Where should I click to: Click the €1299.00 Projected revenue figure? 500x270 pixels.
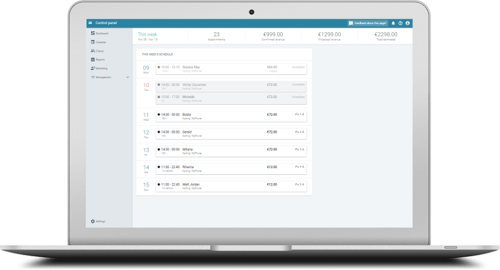[329, 36]
